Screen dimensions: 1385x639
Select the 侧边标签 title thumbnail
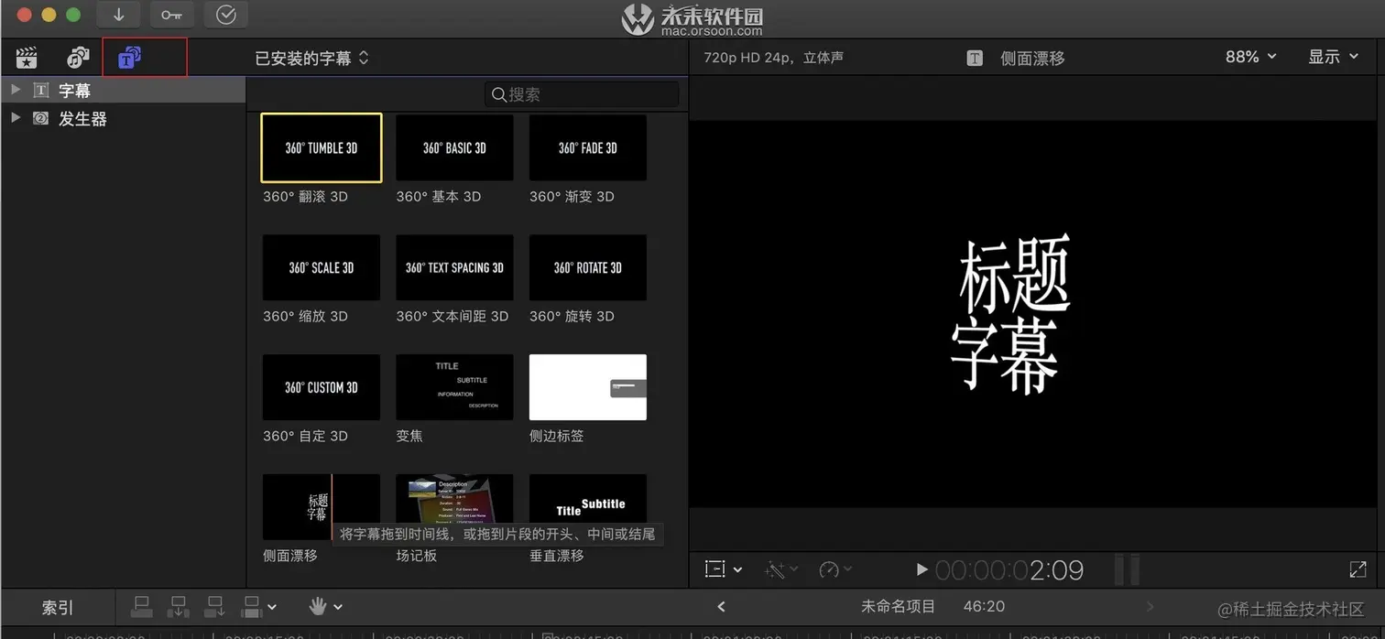[588, 387]
